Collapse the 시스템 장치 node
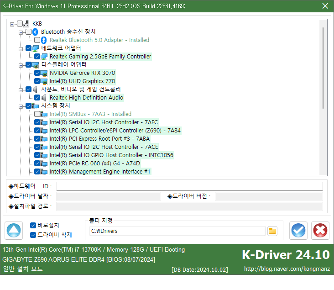 pos(21,106)
